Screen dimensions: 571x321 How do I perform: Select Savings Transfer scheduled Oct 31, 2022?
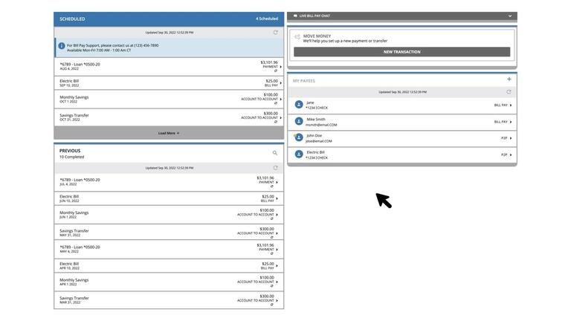click(169, 117)
